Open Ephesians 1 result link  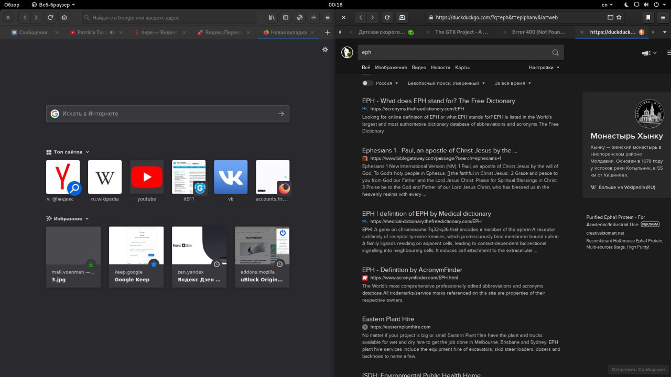coord(440,150)
